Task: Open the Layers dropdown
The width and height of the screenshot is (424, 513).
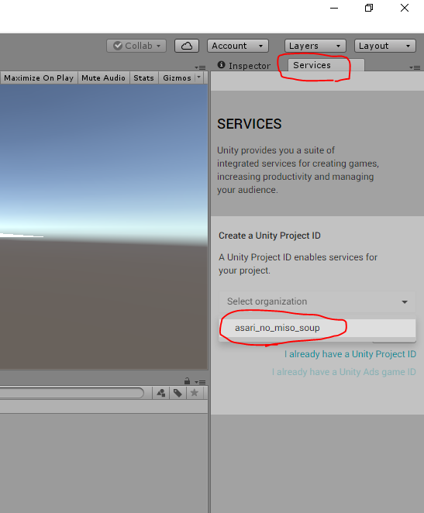Action: 315,46
